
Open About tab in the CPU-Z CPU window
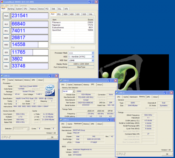tap(40, 80)
